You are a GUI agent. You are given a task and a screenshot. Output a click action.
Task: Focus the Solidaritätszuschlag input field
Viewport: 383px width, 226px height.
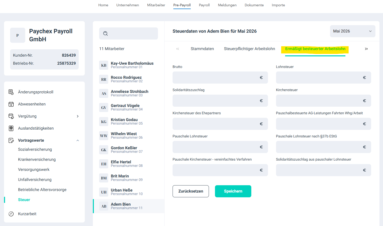220,101
